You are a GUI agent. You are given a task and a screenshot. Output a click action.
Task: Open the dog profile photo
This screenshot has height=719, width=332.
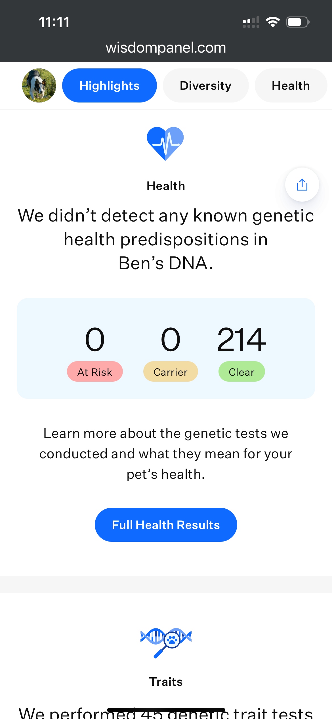point(39,85)
